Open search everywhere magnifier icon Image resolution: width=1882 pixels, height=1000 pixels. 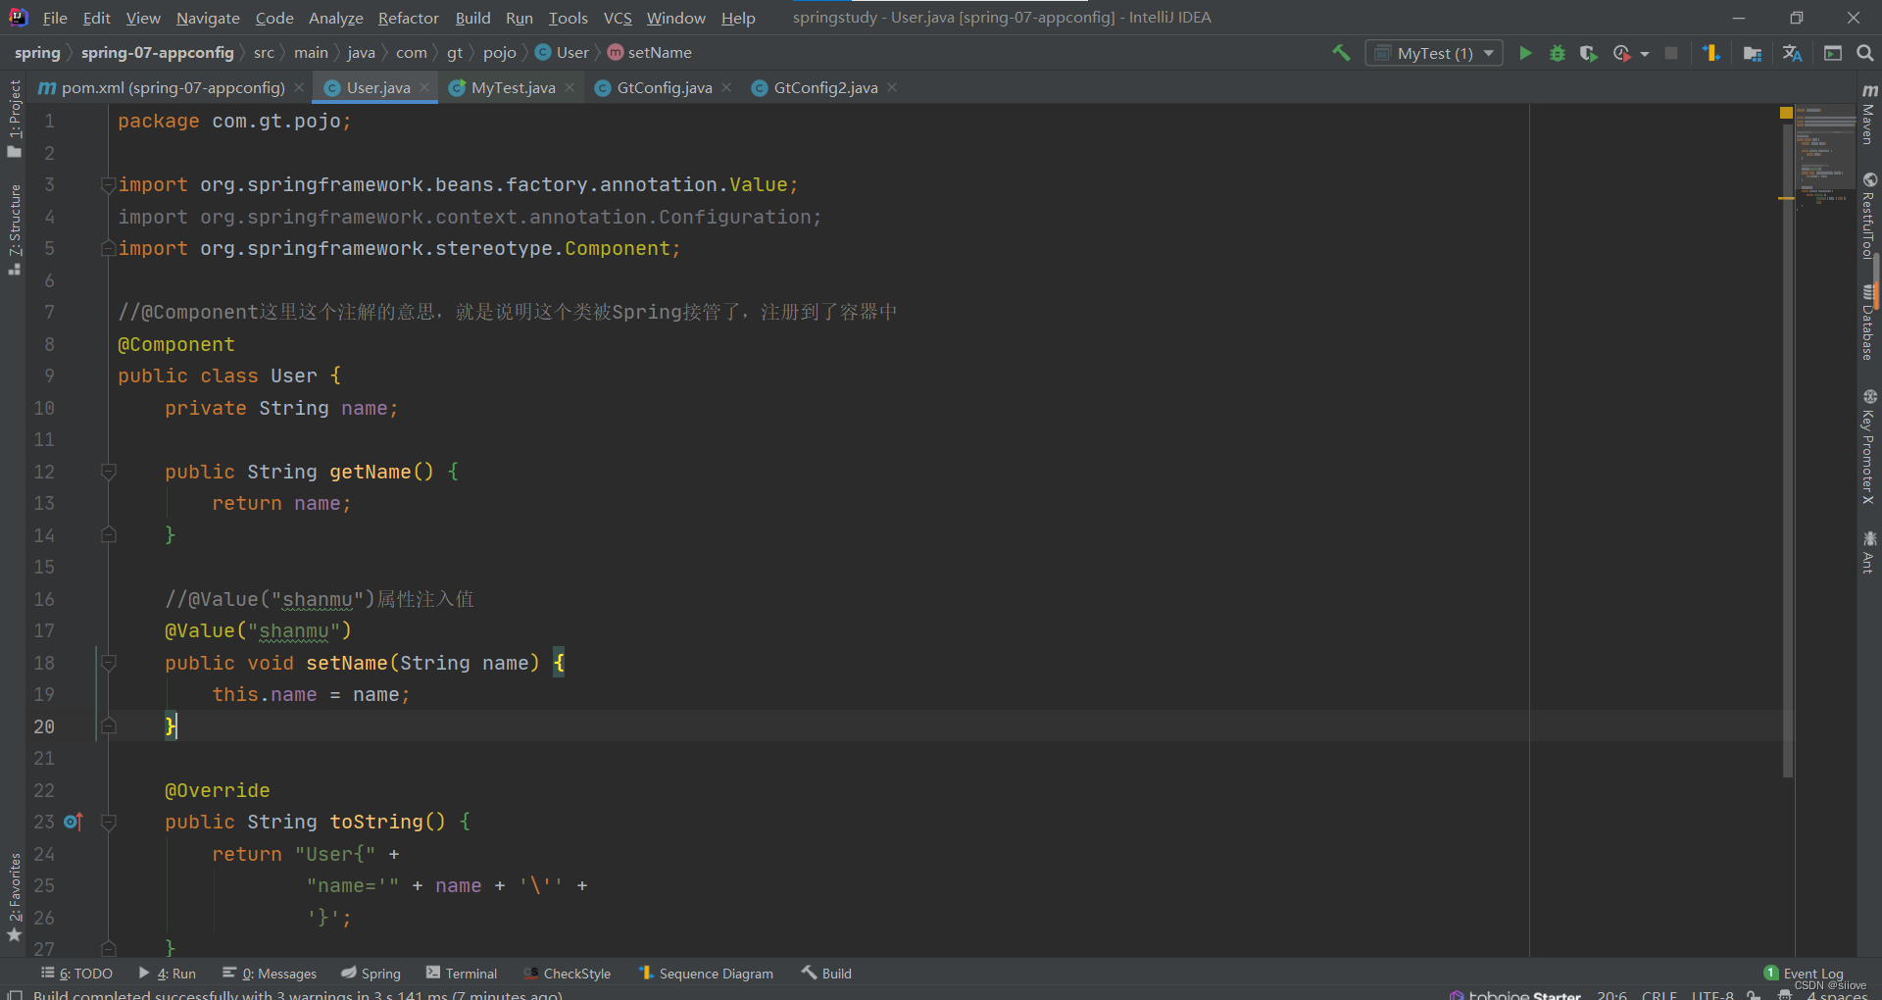pos(1864,53)
